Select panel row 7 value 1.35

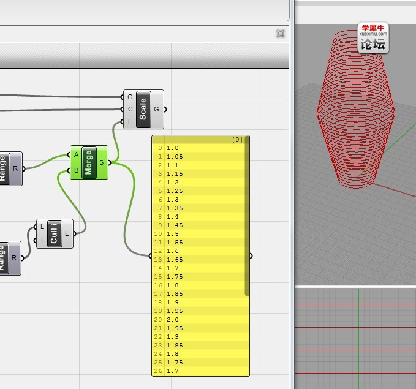[199, 208]
